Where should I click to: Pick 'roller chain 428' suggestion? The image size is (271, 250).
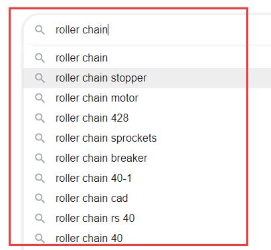click(147, 118)
